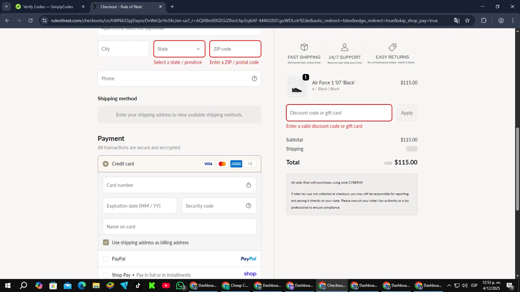Launch YouTube from the taskbar
This screenshot has width=520, height=292.
(166, 285)
